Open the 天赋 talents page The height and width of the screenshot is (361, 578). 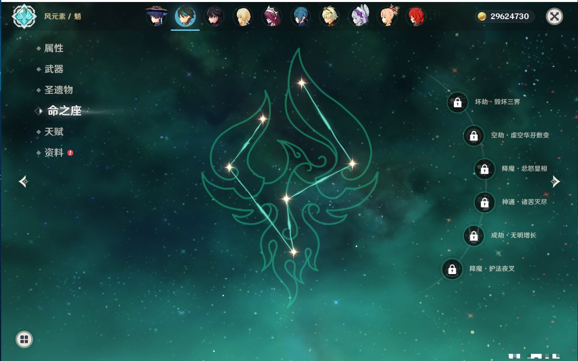[54, 132]
